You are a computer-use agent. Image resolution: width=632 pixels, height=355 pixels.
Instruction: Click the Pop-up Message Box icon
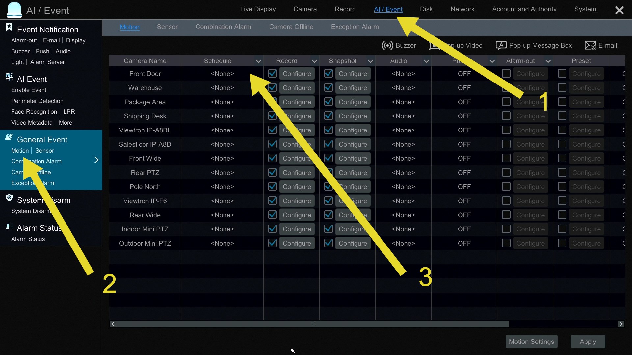(x=501, y=45)
